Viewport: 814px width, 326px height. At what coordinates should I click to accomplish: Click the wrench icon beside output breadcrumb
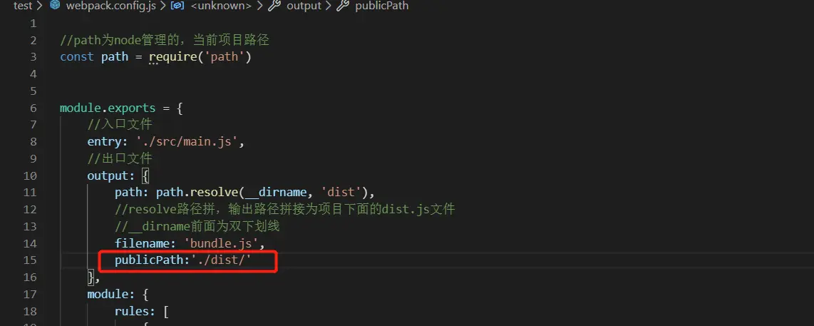tap(276, 6)
